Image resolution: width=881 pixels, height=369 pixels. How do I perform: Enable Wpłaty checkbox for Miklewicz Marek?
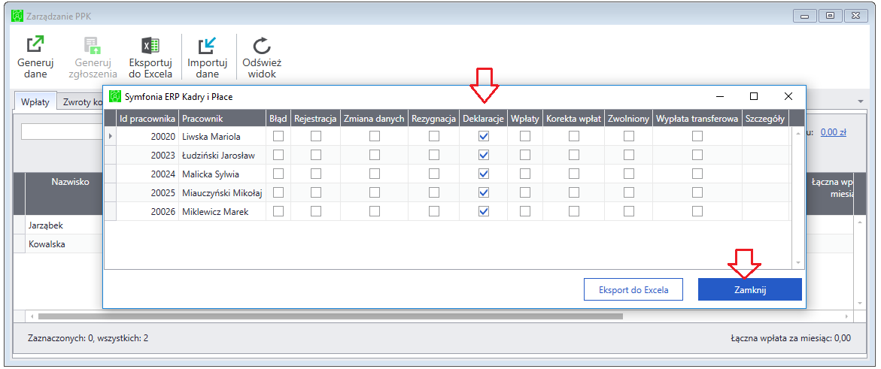(x=525, y=211)
